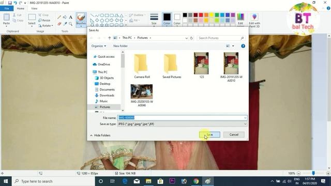Click the Up one level arrow

[x=109, y=38]
